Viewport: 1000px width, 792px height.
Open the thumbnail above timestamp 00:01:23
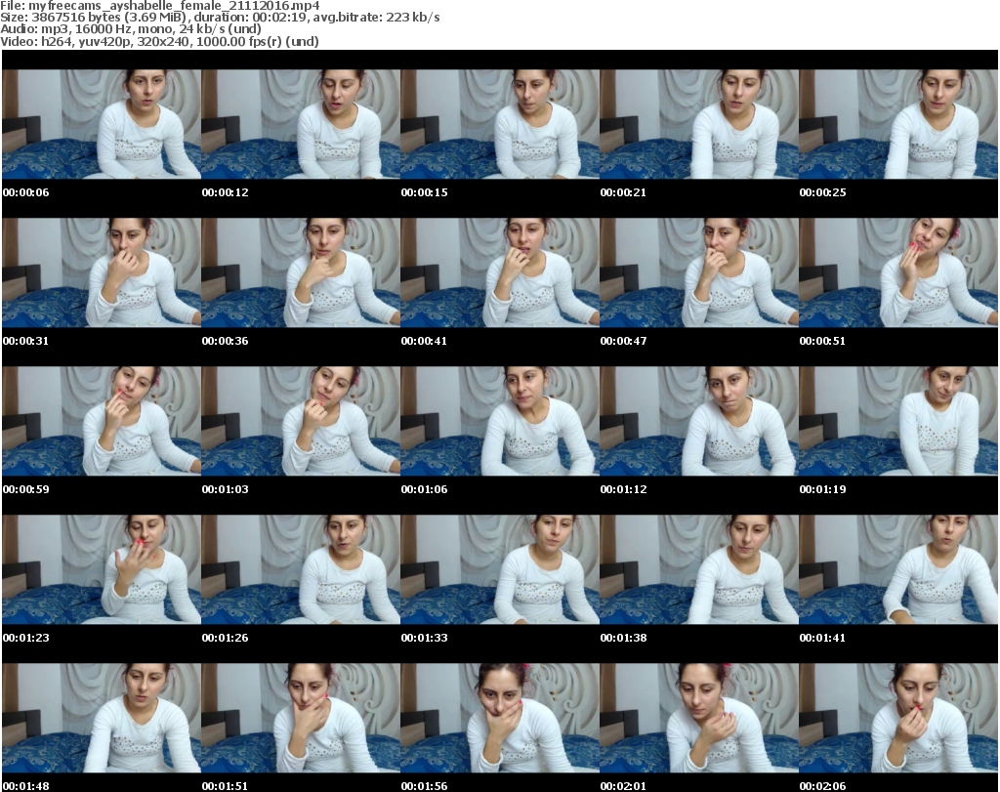click(102, 569)
